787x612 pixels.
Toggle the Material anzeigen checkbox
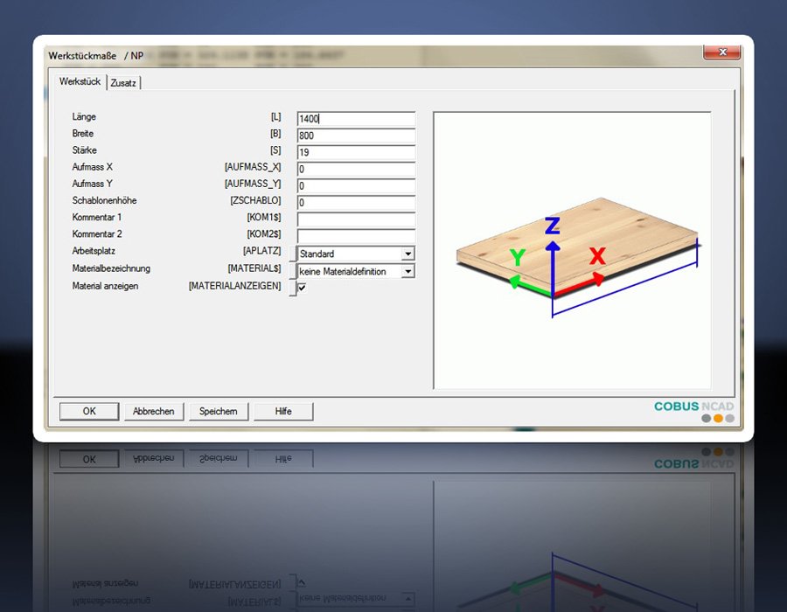point(303,288)
